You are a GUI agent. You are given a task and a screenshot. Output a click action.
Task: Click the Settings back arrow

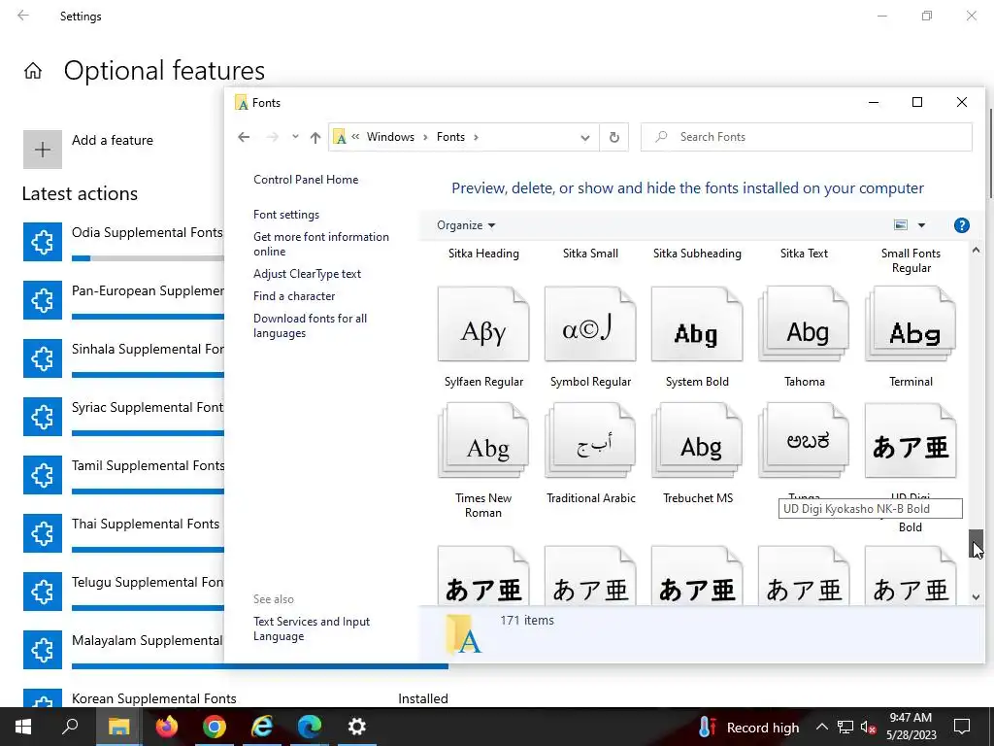(23, 16)
